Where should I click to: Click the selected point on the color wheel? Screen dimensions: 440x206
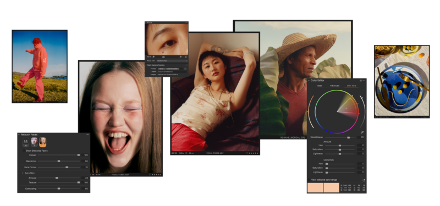[346, 108]
